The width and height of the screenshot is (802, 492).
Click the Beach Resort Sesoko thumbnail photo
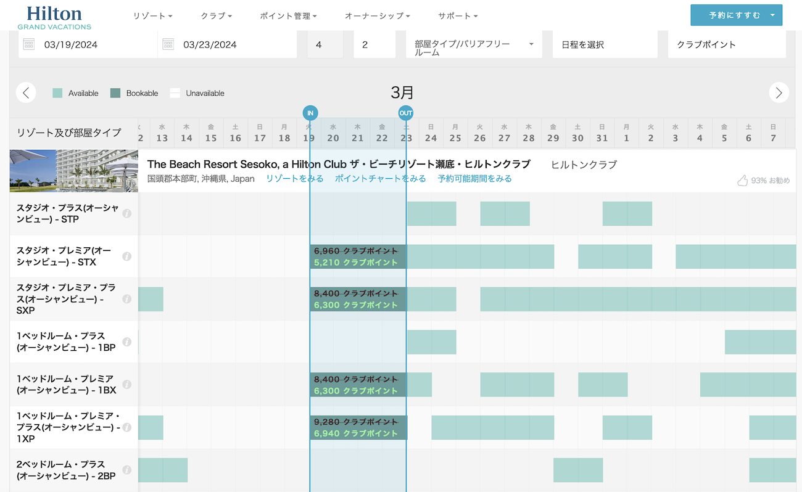(74, 171)
